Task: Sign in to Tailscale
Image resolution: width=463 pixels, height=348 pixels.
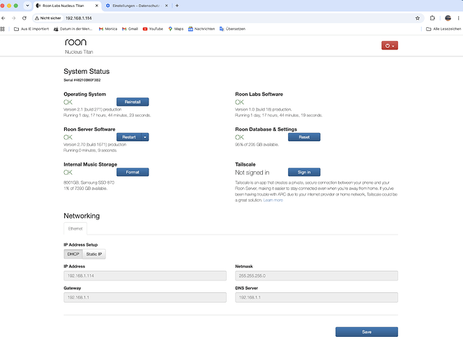Action: (x=304, y=172)
